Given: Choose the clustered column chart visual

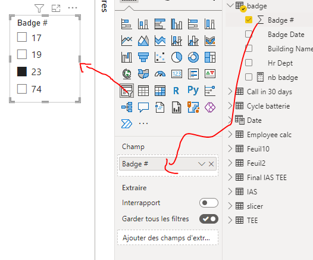Looking at the screenshot, I should pos(177,24).
